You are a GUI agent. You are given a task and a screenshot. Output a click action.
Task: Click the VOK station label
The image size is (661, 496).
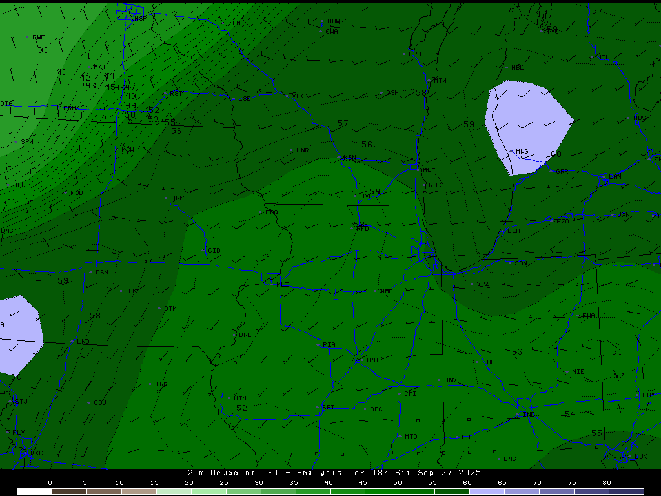click(x=298, y=96)
